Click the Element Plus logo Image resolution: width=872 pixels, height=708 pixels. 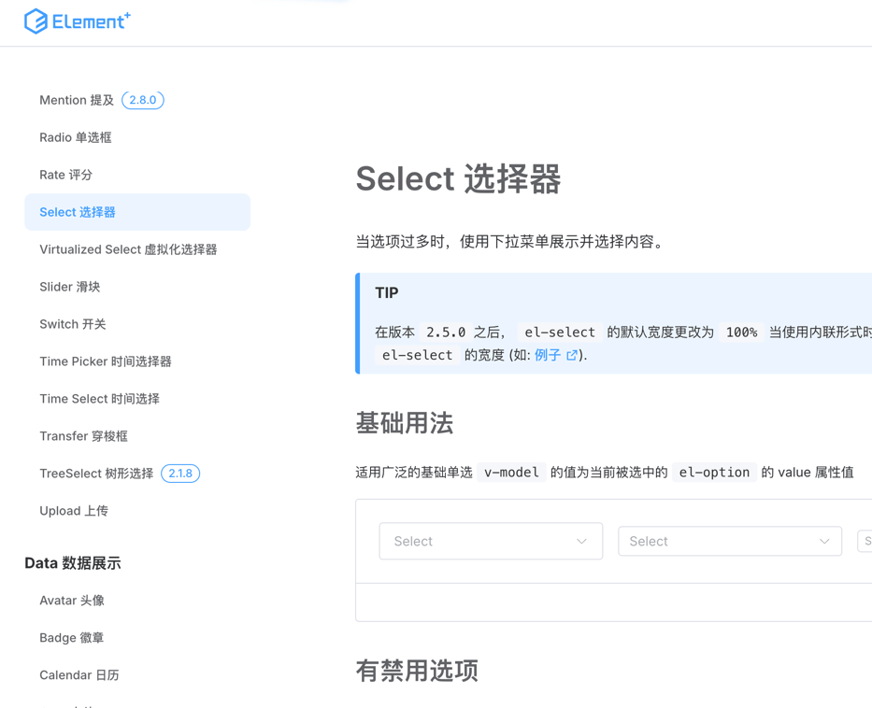point(77,21)
